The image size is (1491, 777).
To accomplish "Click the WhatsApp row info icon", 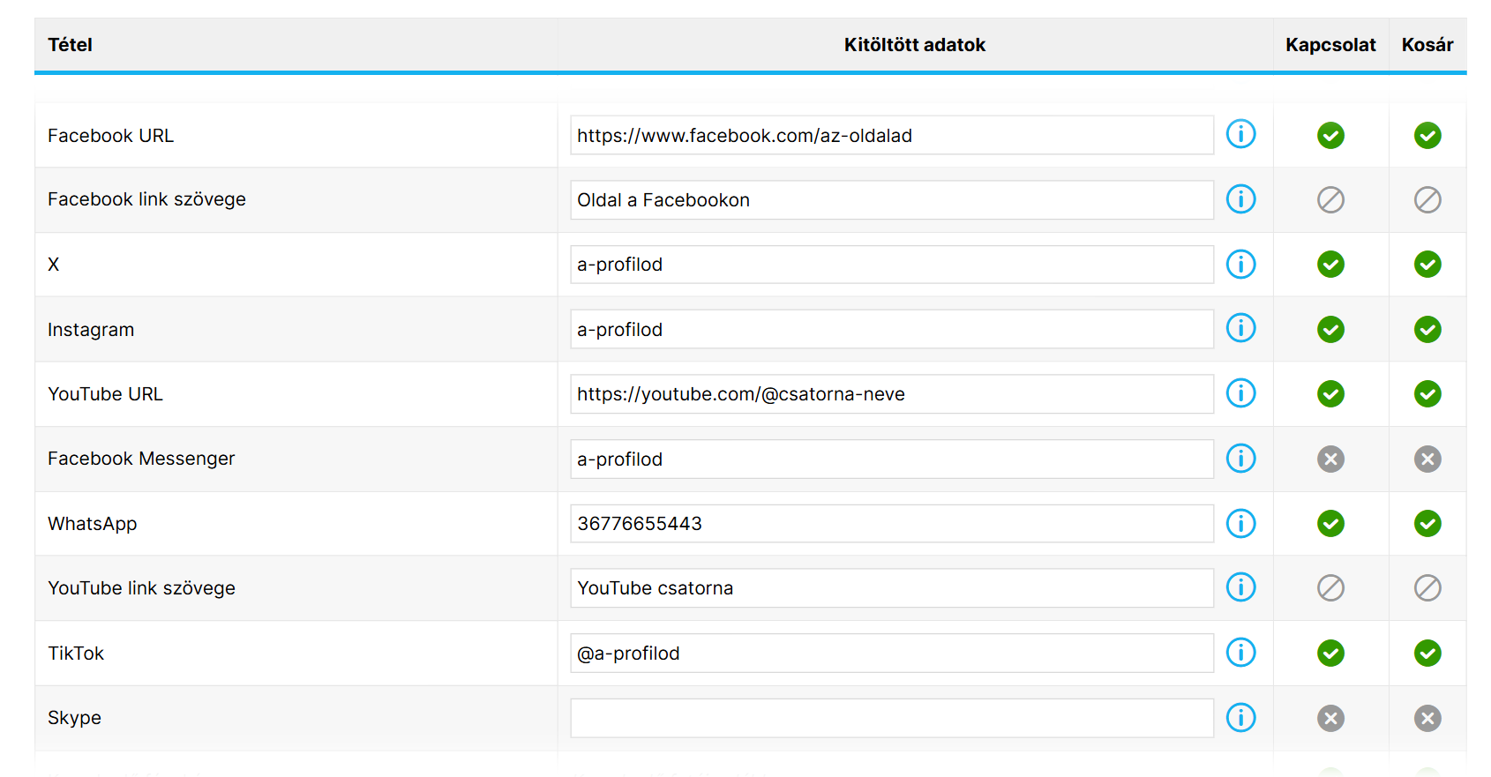I will coord(1240,523).
